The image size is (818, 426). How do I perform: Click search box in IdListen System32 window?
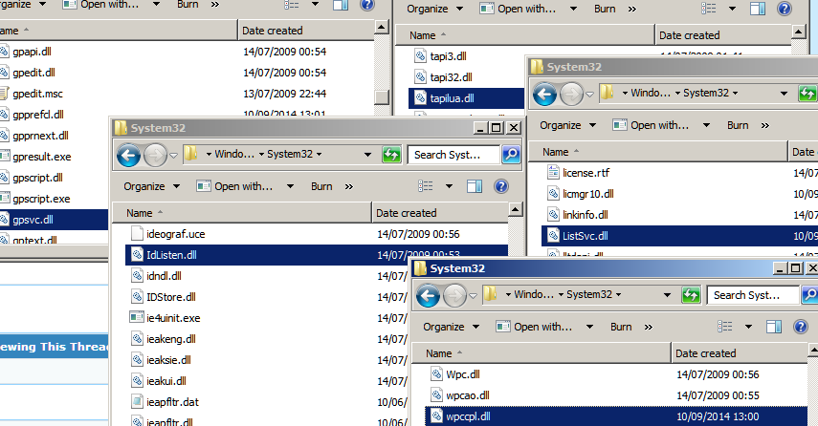[453, 155]
